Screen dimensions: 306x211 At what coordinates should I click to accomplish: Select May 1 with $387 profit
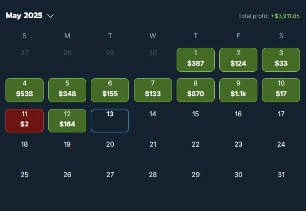tap(195, 60)
